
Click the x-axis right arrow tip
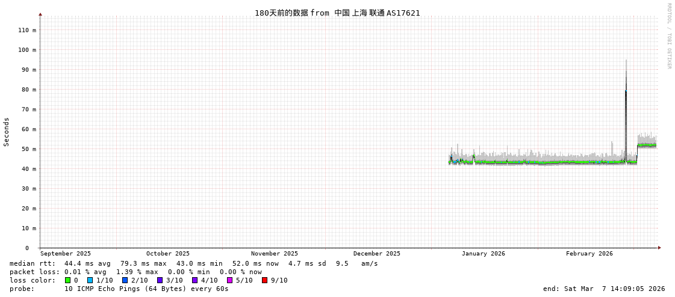659,248
